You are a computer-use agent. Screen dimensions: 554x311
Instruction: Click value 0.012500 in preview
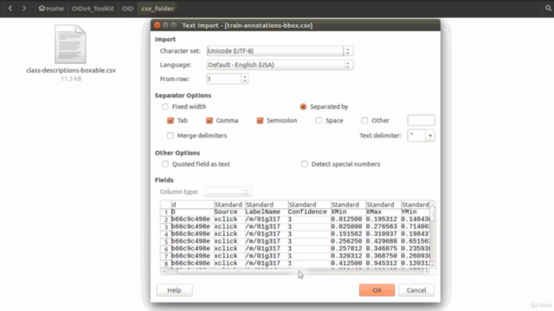tap(346, 219)
